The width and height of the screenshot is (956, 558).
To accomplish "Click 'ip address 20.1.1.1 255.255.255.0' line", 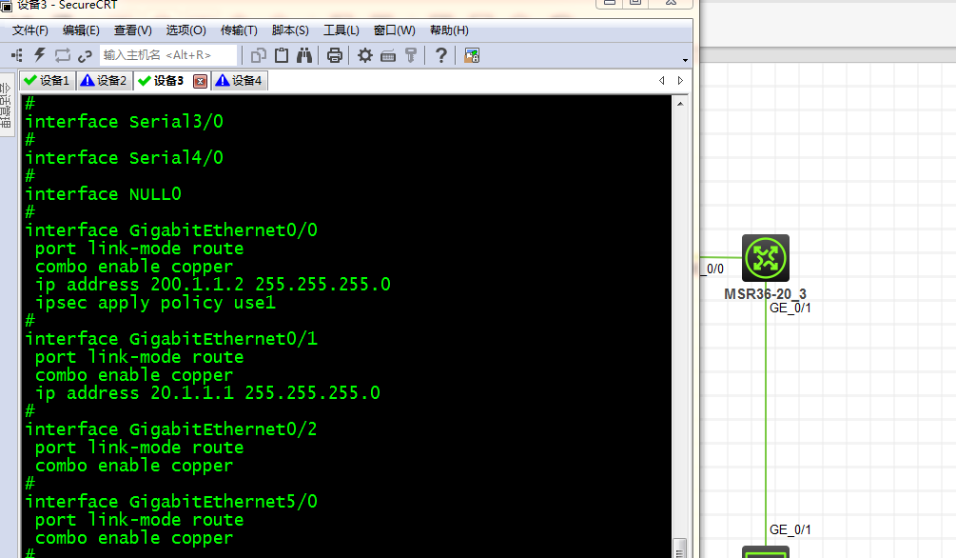I will [x=207, y=393].
